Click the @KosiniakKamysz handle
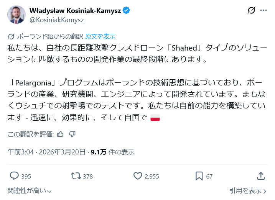Viewport: 275px width, 200px height. 56,20
